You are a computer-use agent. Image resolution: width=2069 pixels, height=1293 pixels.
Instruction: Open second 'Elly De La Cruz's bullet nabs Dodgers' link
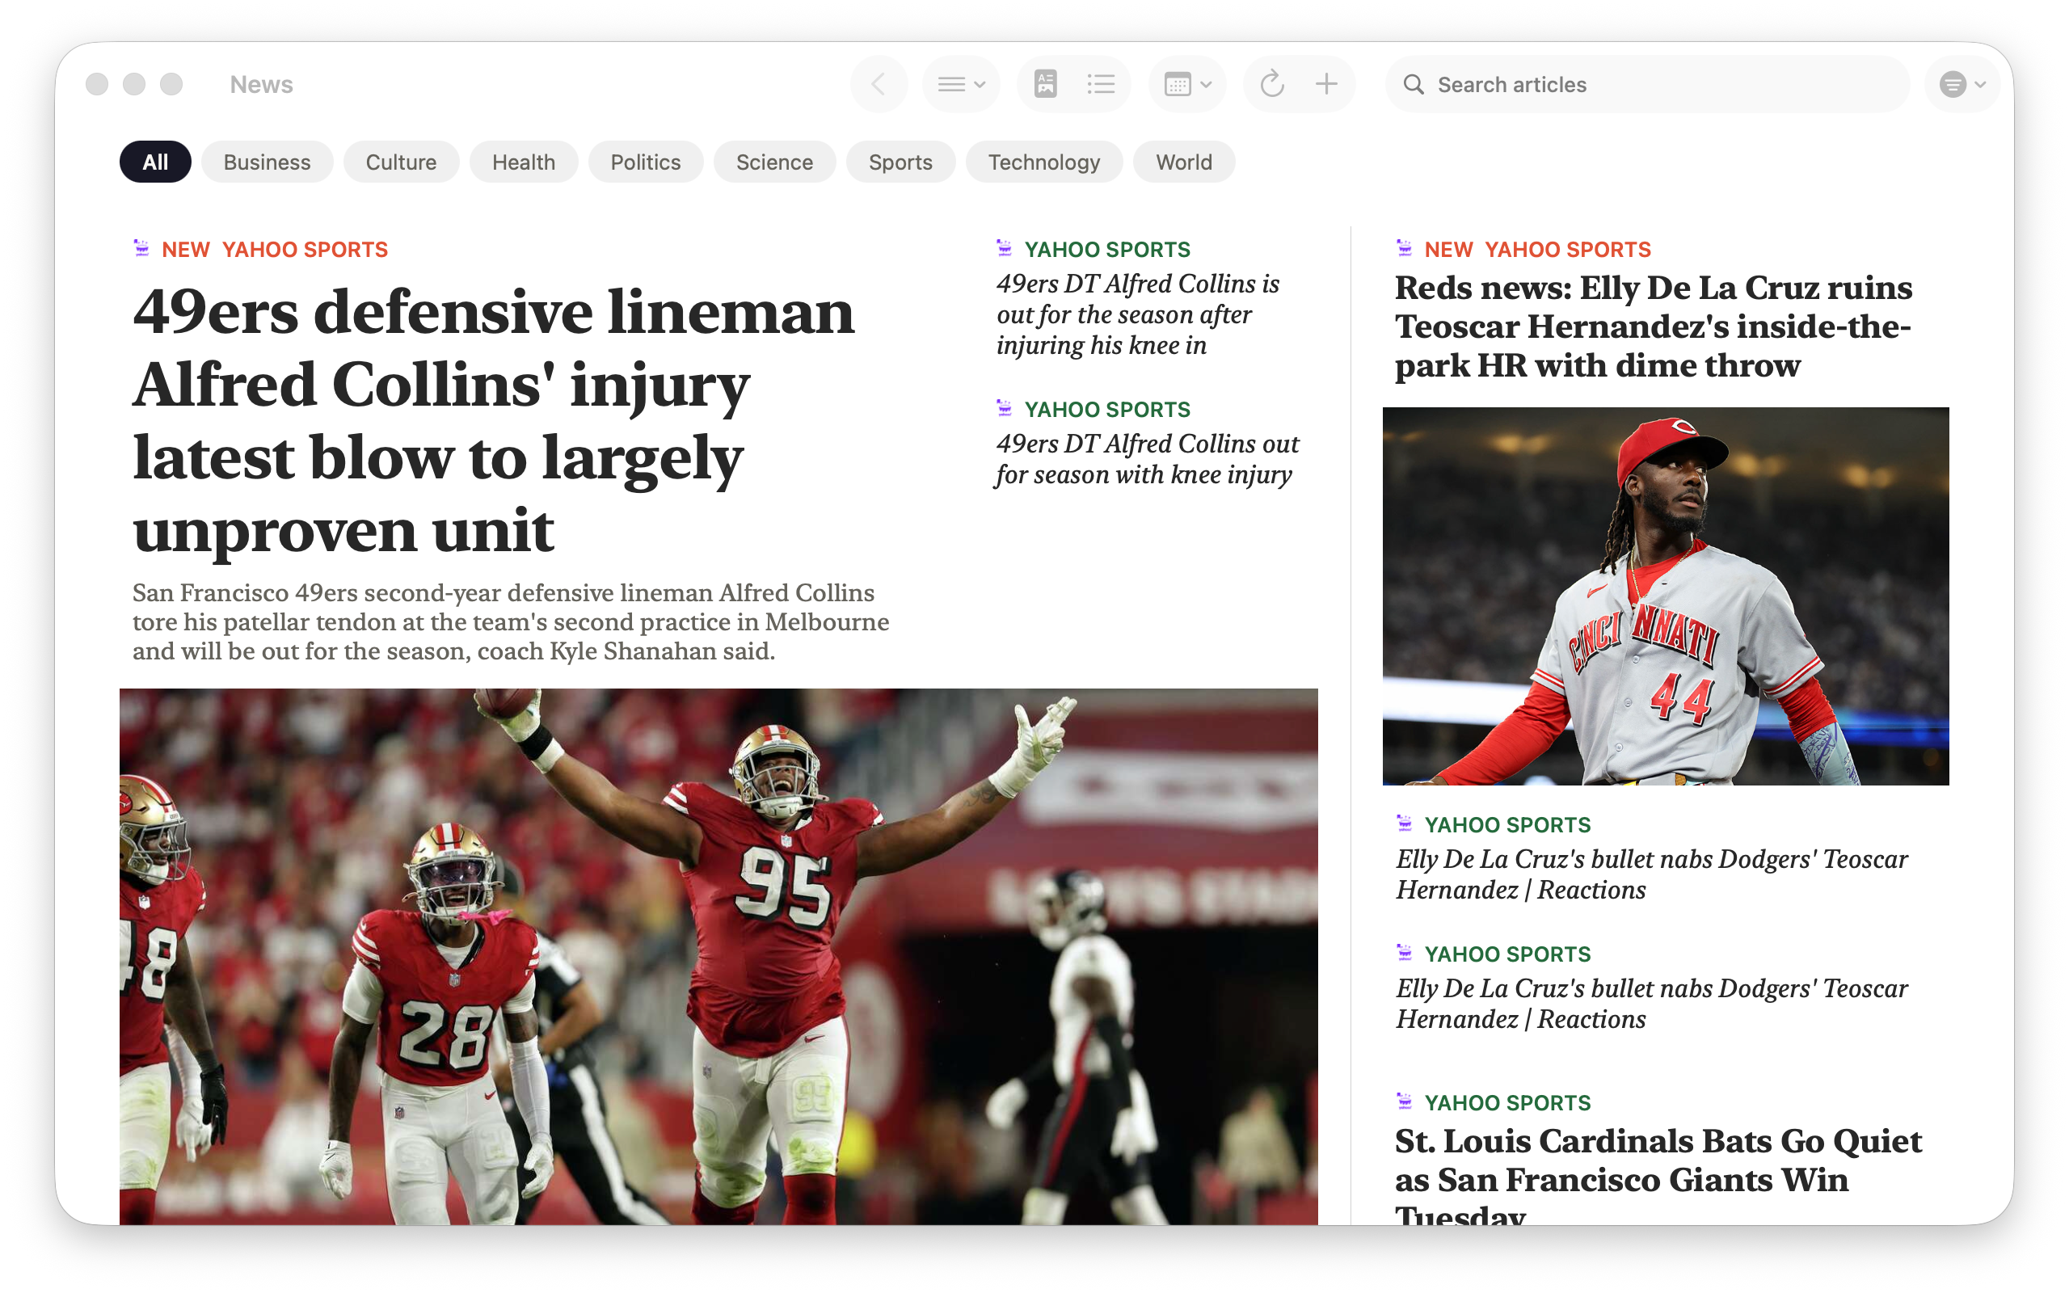pos(1651,1003)
